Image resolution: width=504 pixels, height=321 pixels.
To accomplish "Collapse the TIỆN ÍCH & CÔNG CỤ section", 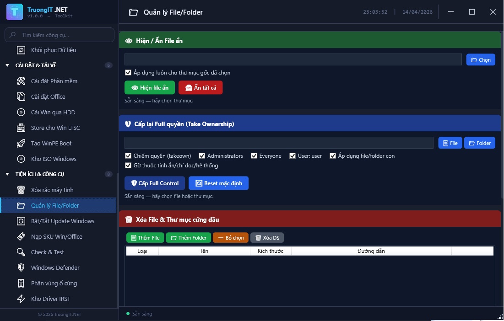I will (x=7, y=174).
